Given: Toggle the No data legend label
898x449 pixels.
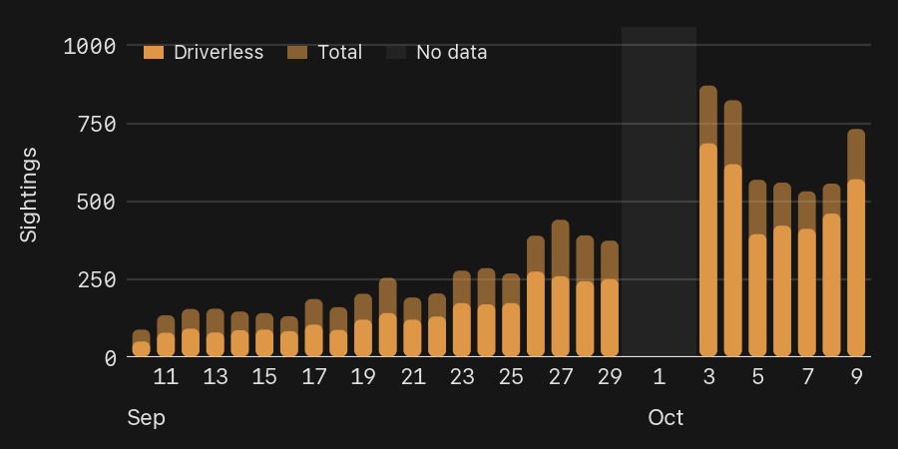Looking at the screenshot, I should pos(451,52).
